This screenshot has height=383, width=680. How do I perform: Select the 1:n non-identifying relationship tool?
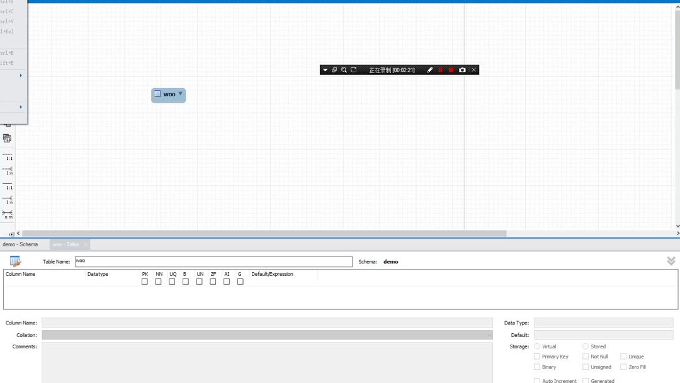pos(7,171)
